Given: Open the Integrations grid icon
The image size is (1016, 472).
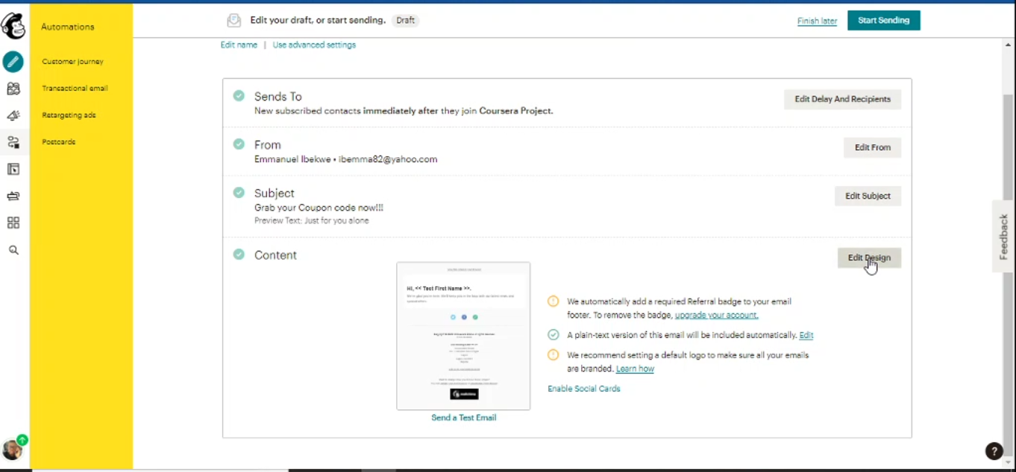Looking at the screenshot, I should tap(13, 223).
